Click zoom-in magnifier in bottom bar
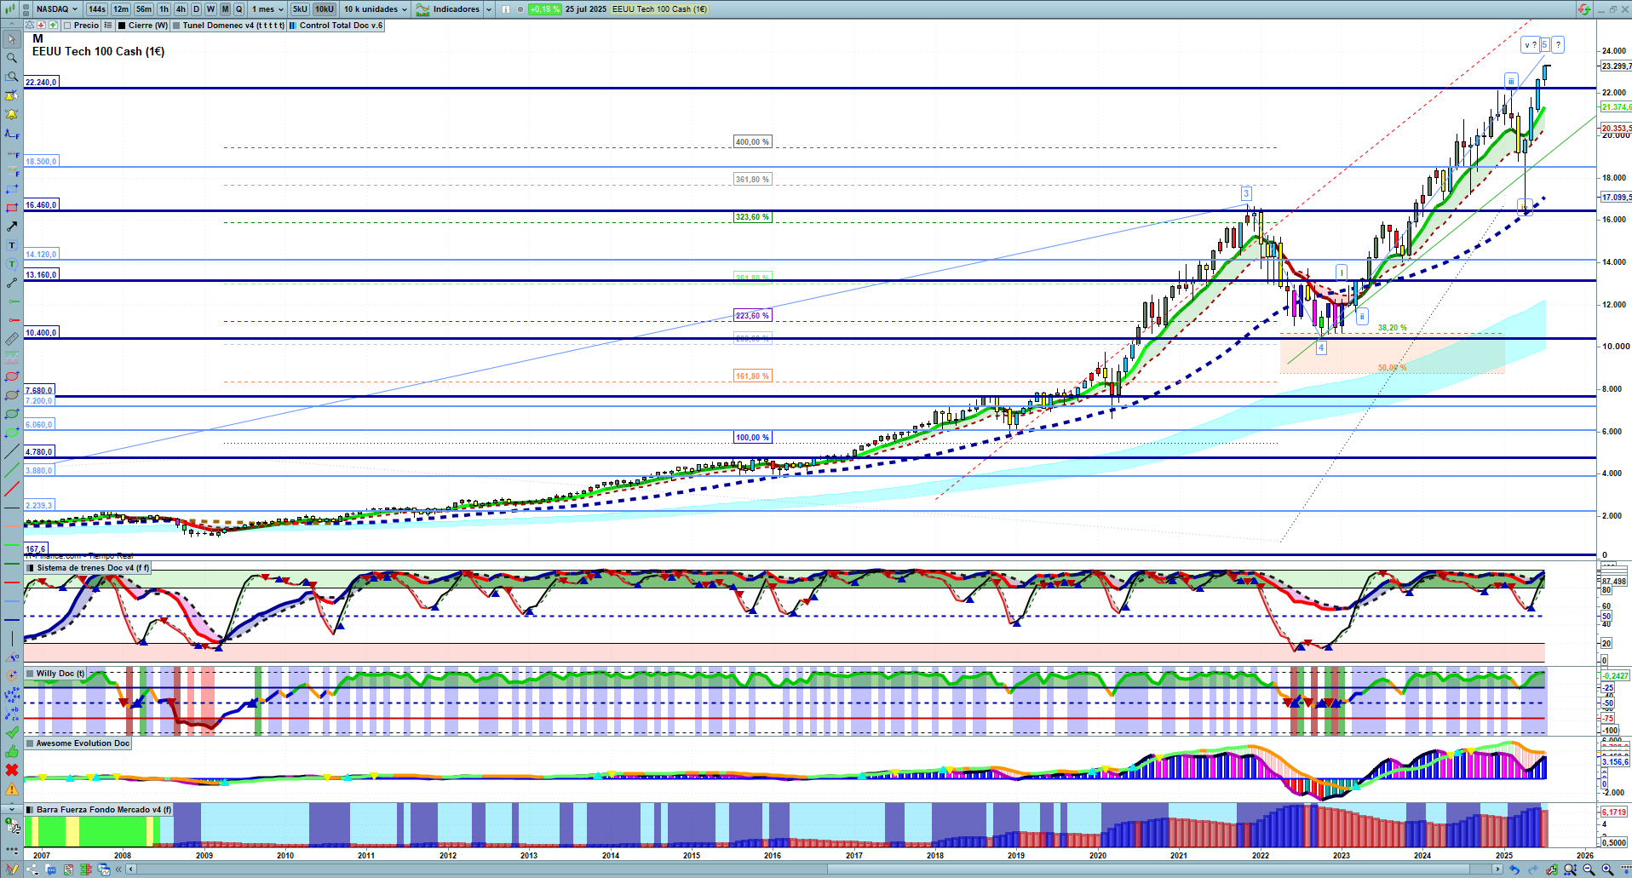The height and width of the screenshot is (878, 1632). [1607, 869]
